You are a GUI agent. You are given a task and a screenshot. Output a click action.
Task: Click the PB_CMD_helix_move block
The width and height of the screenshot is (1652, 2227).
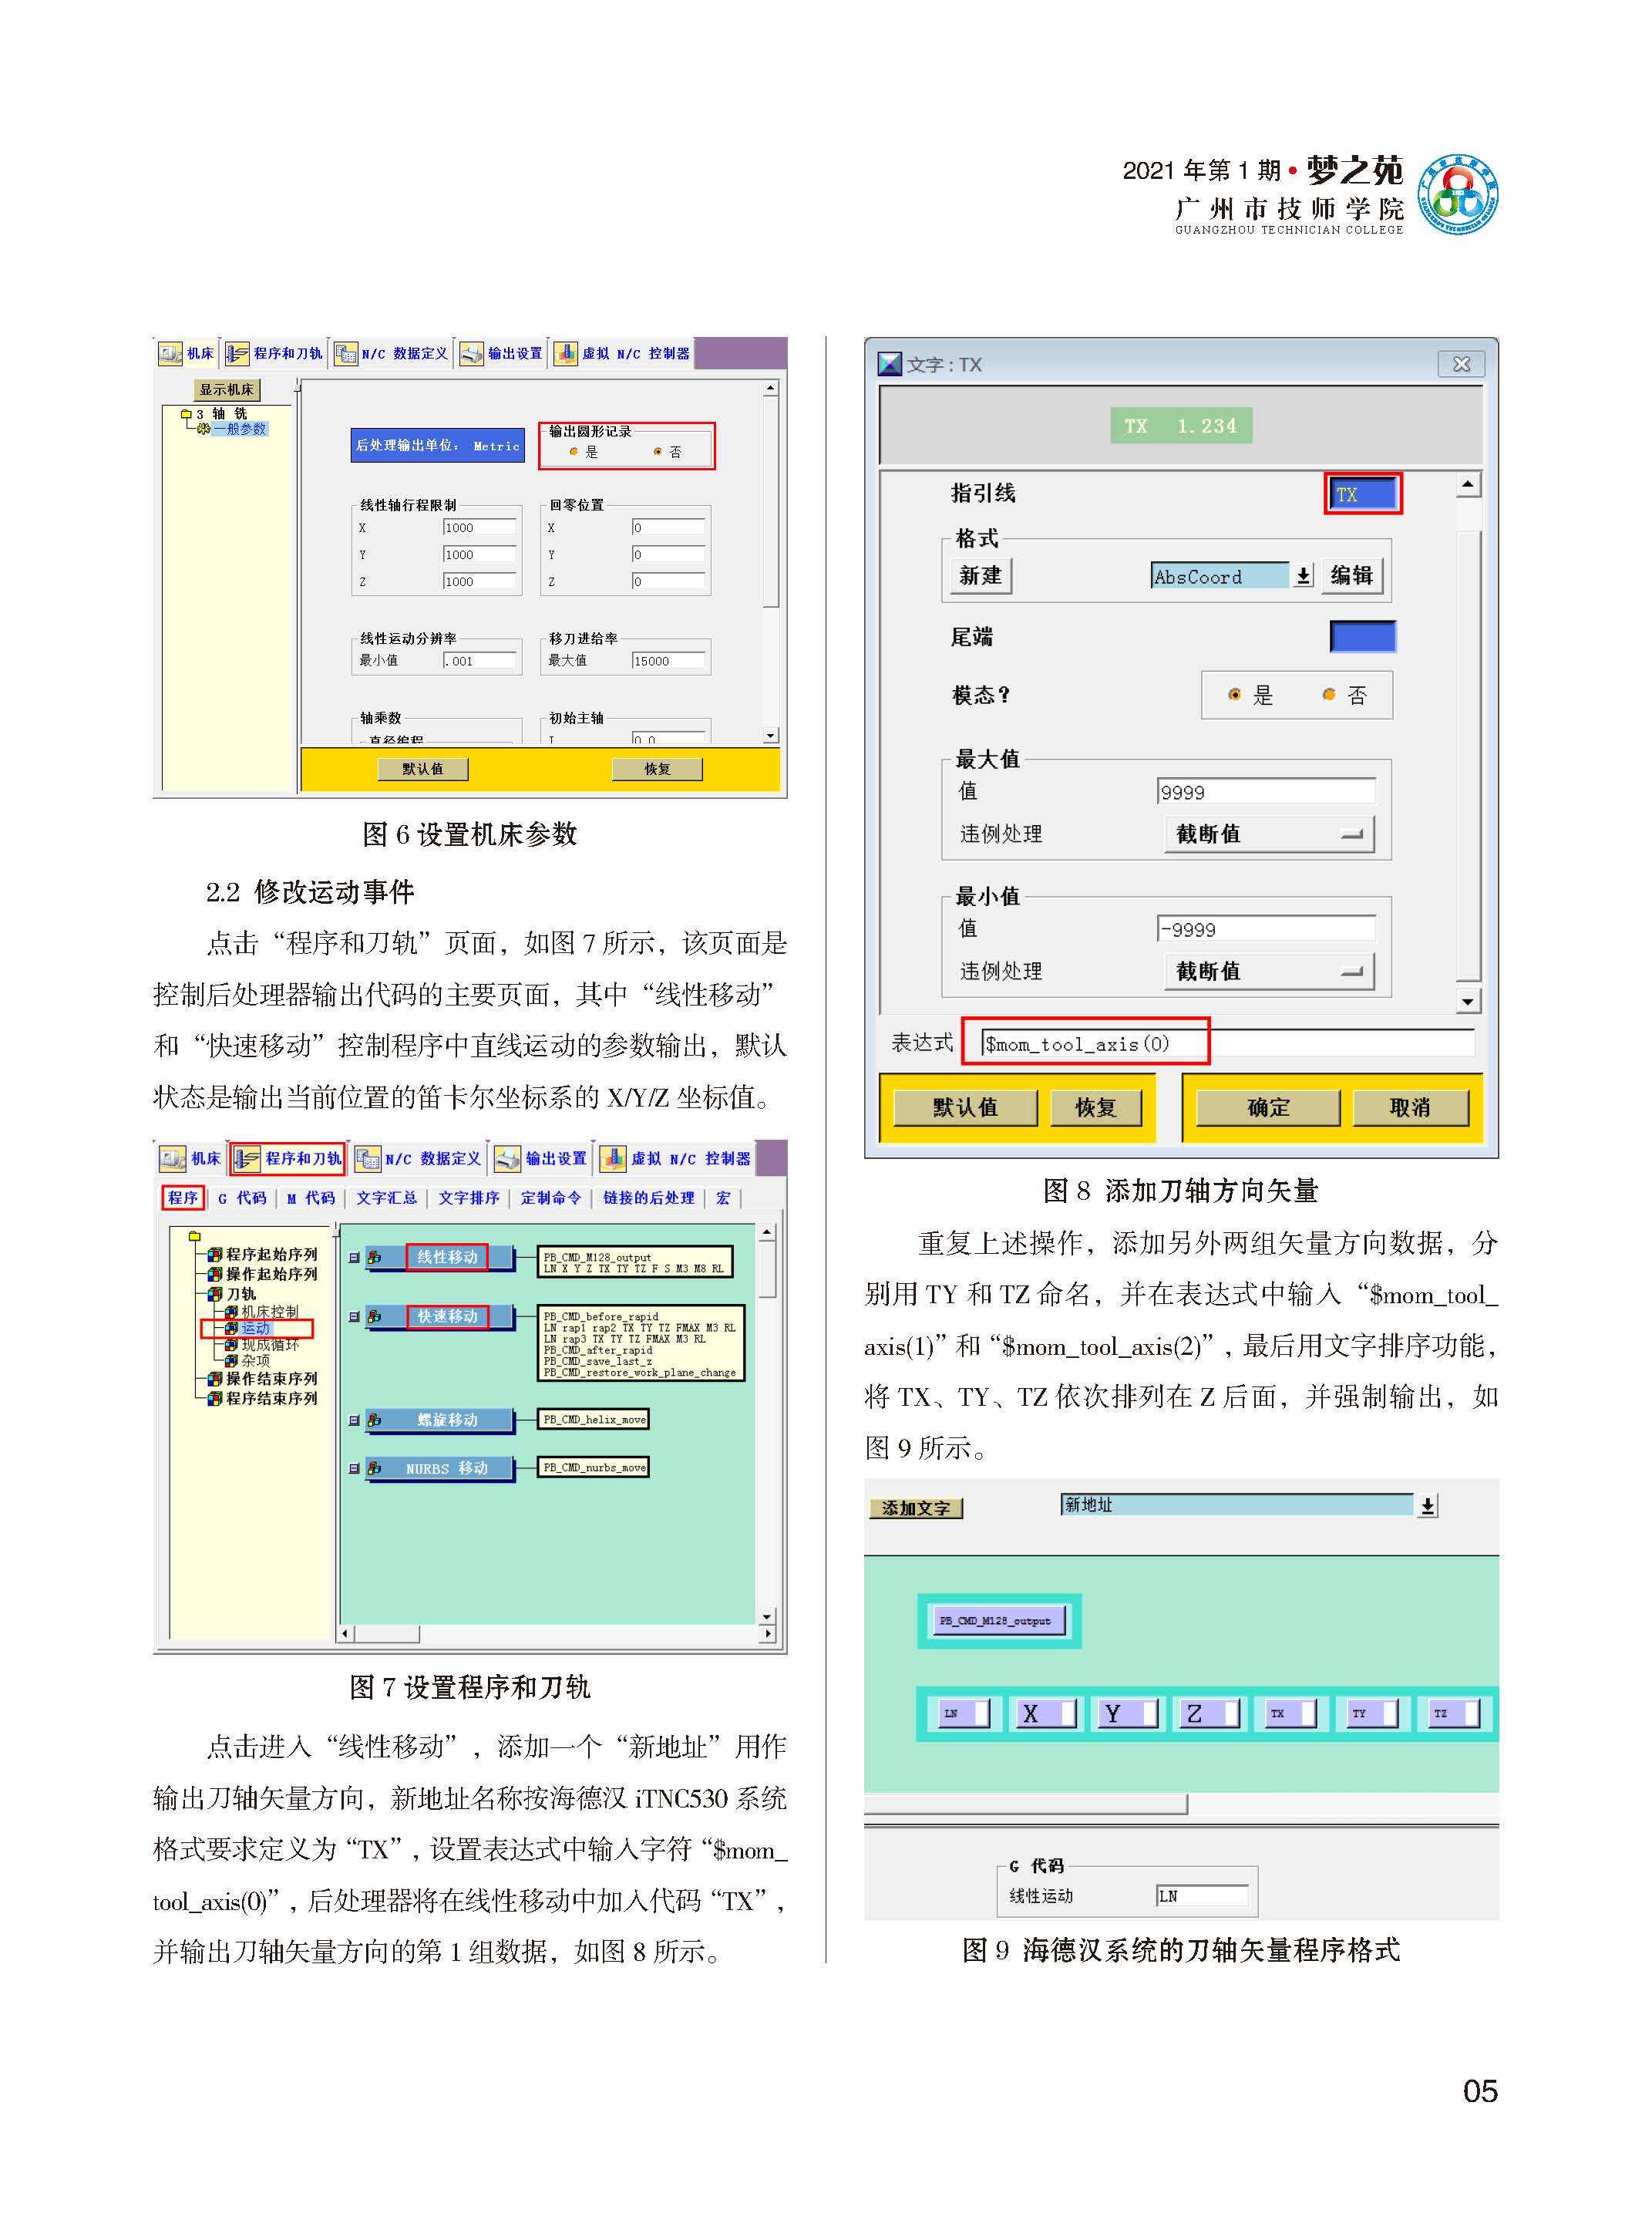(x=594, y=1420)
